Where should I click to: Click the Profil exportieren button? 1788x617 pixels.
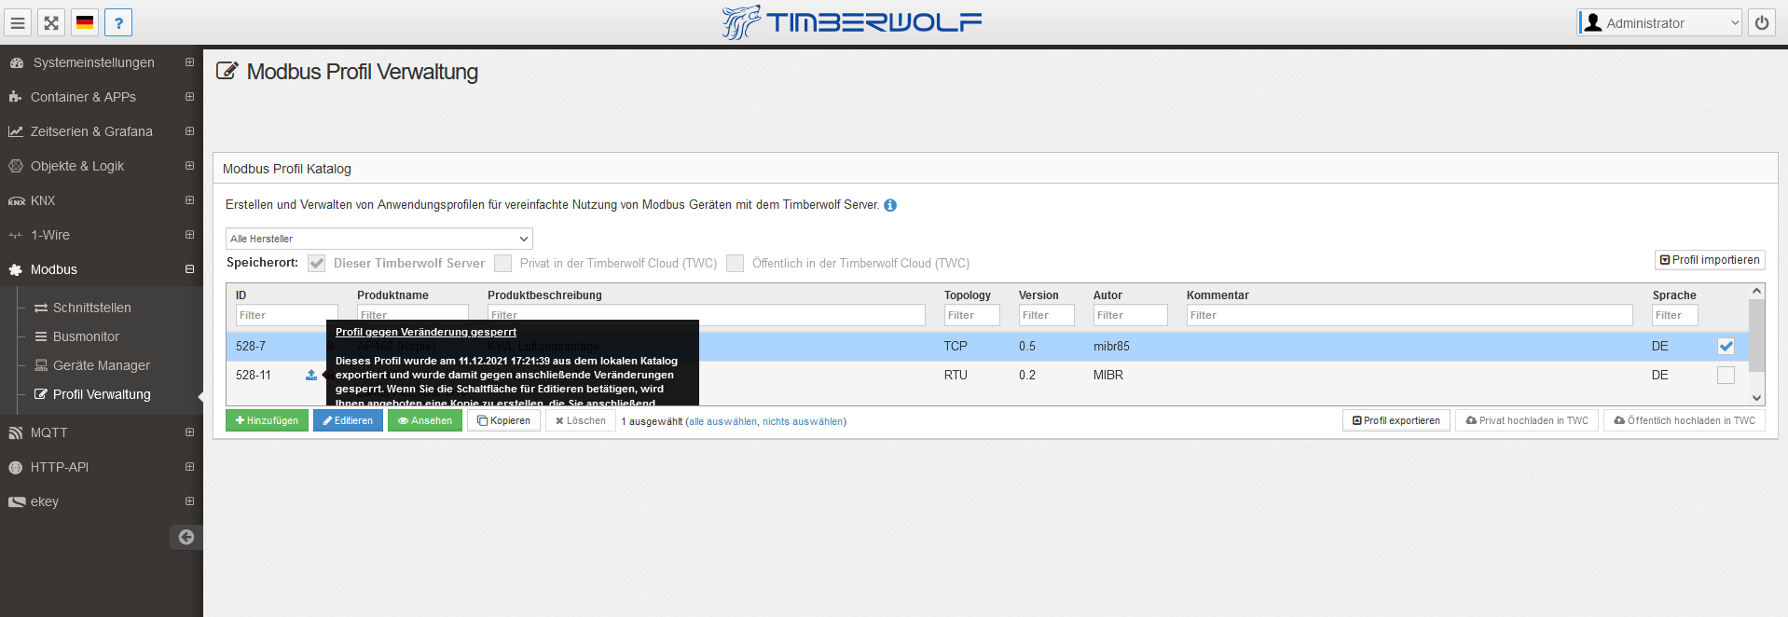pos(1396,420)
